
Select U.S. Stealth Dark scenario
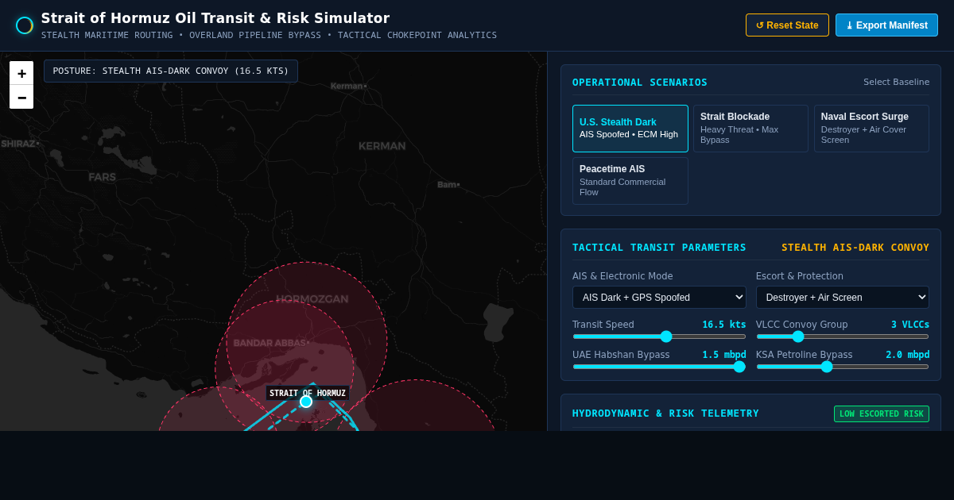click(x=630, y=129)
